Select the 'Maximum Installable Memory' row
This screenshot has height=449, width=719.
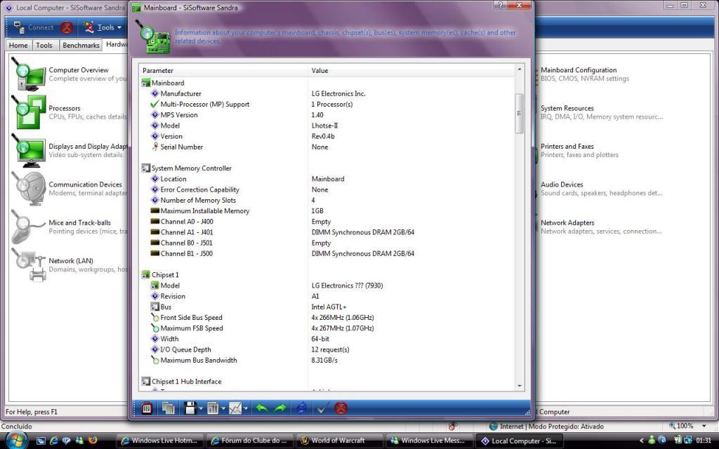coord(326,210)
